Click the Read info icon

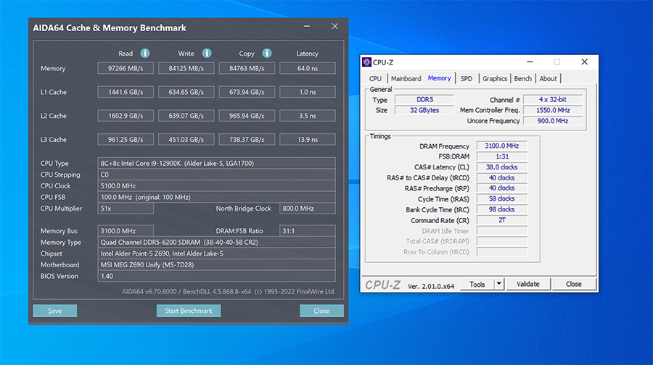tap(145, 53)
